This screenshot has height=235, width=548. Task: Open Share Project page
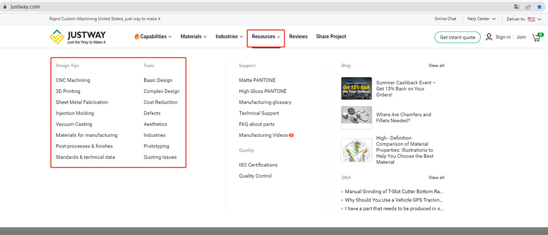click(x=331, y=37)
